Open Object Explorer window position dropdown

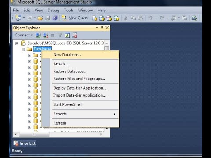pos(97,27)
